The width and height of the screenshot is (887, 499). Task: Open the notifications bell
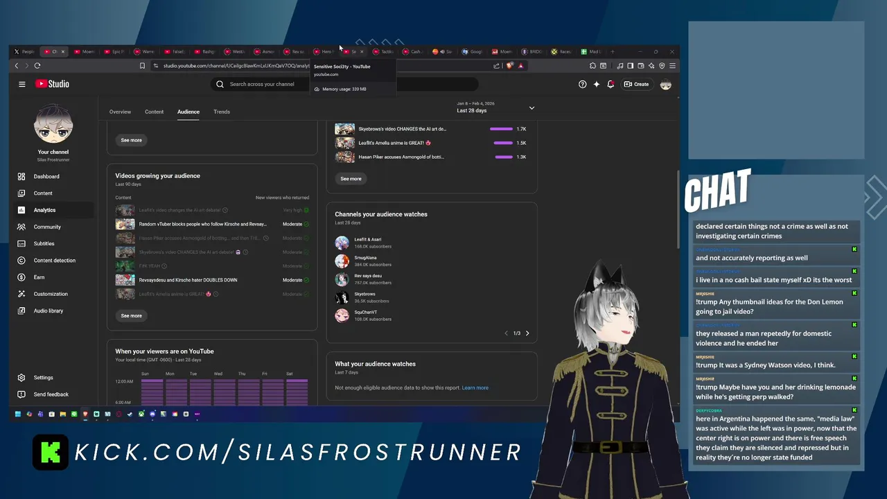[x=611, y=84]
